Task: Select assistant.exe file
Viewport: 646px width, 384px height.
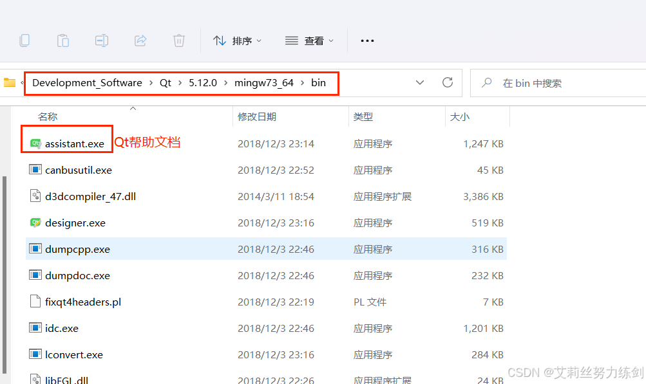Action: point(75,143)
